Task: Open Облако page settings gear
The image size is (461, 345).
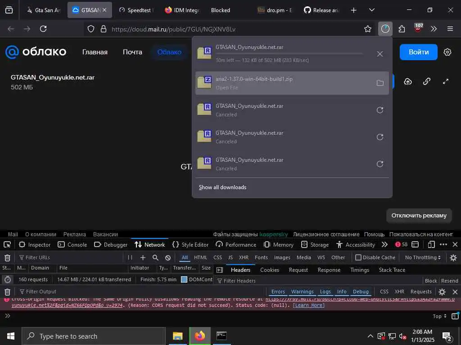Action: [447, 52]
